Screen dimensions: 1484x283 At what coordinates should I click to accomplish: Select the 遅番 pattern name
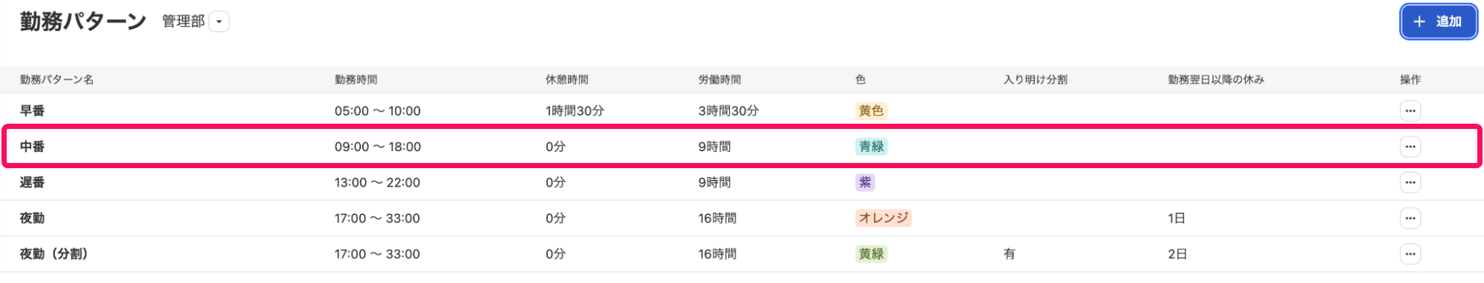(33, 182)
